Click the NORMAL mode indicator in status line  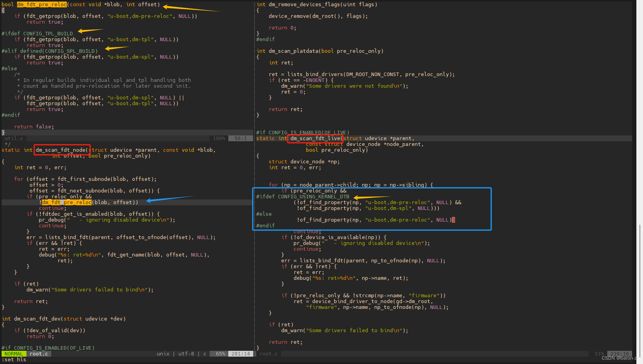(x=14, y=354)
